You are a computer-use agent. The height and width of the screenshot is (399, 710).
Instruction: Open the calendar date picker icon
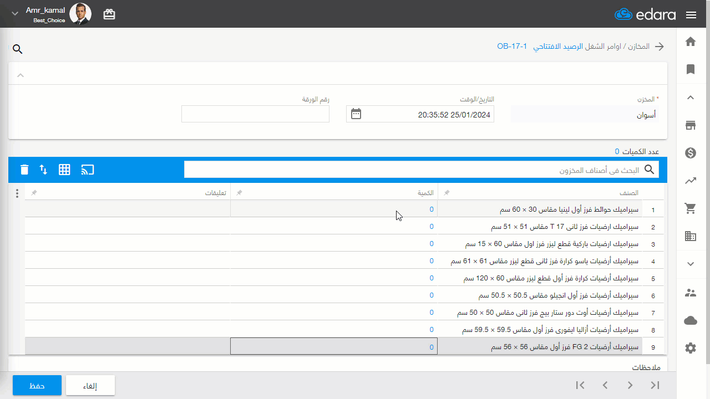pos(356,114)
